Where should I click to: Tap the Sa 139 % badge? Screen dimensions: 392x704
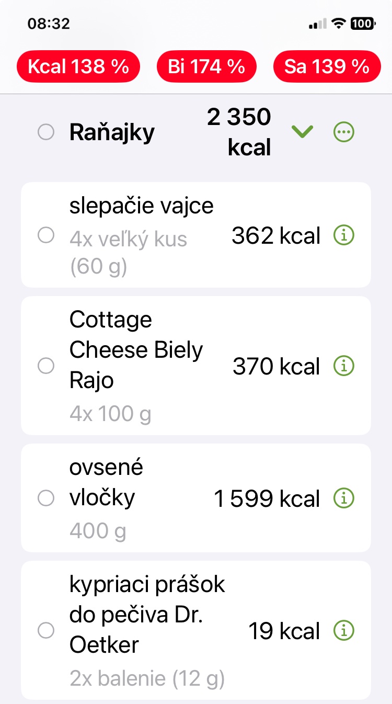[x=327, y=66]
